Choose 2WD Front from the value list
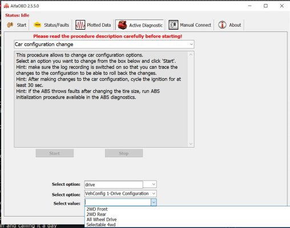The width and height of the screenshot is (290, 228). tap(97, 209)
